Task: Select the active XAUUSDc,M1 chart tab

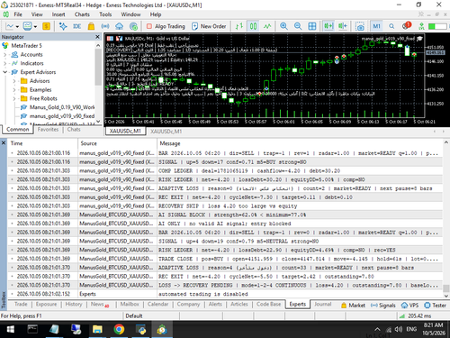Action: tap(125, 132)
